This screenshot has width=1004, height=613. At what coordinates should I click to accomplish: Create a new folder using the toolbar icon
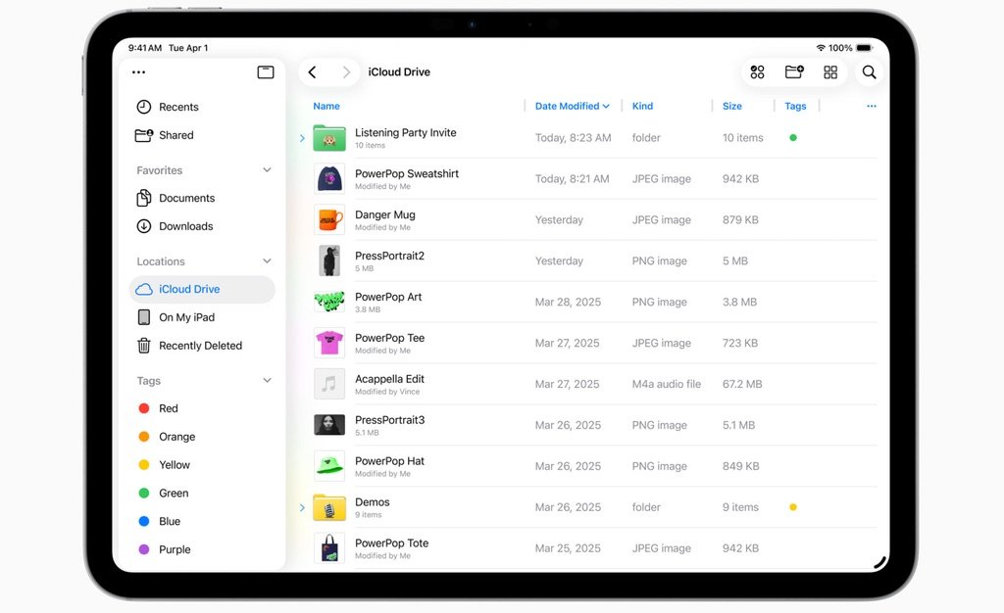coord(793,71)
